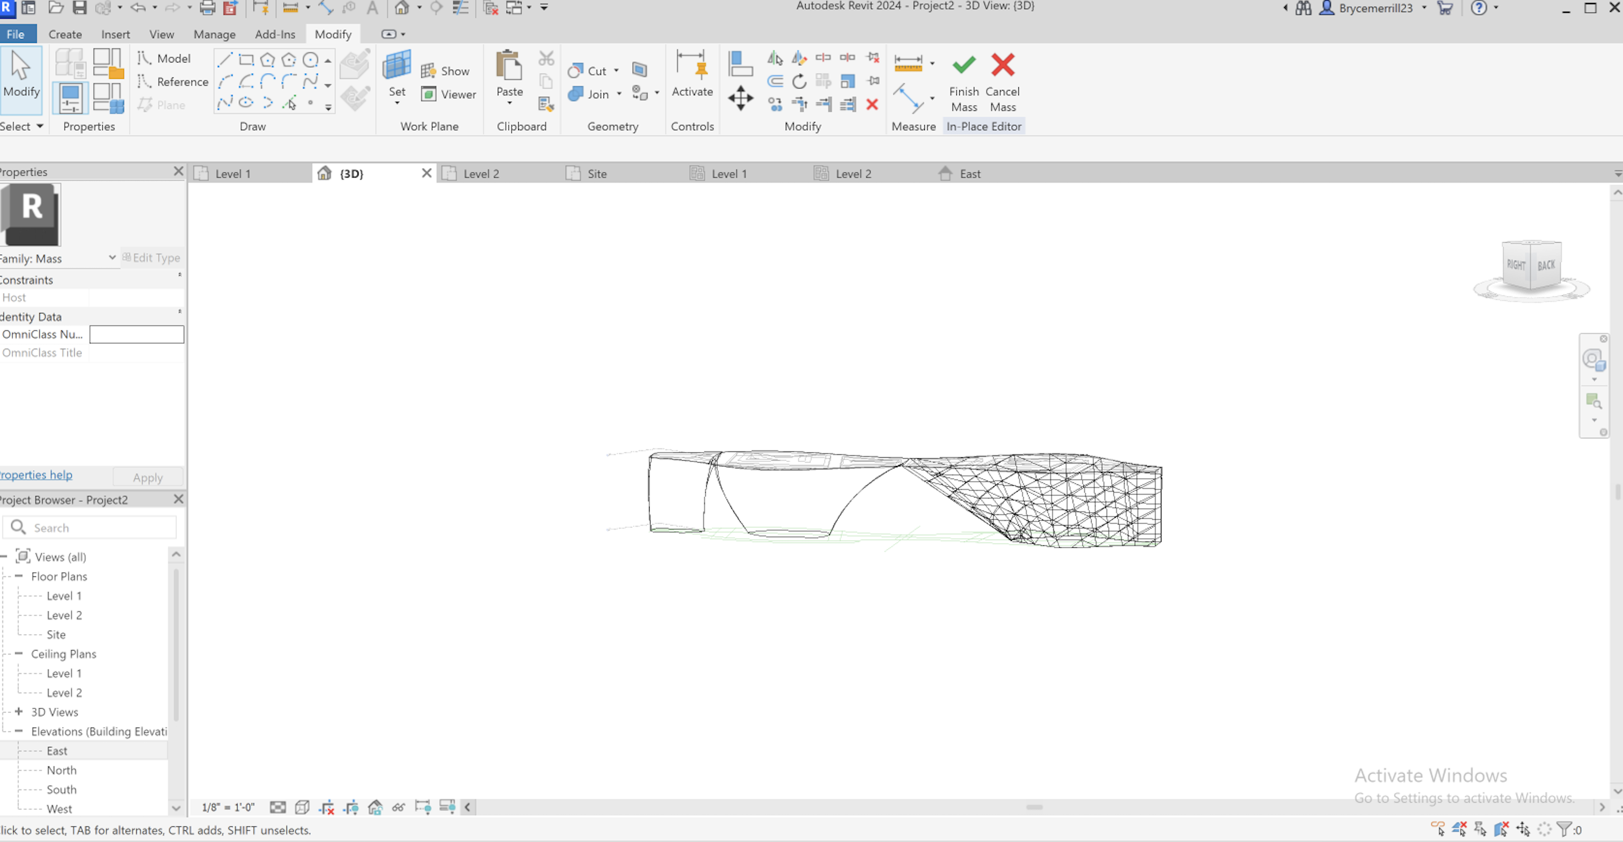Image resolution: width=1623 pixels, height=842 pixels.
Task: Open the view scale dropdown showing 1/8" = 1'-0"
Action: 227,807
